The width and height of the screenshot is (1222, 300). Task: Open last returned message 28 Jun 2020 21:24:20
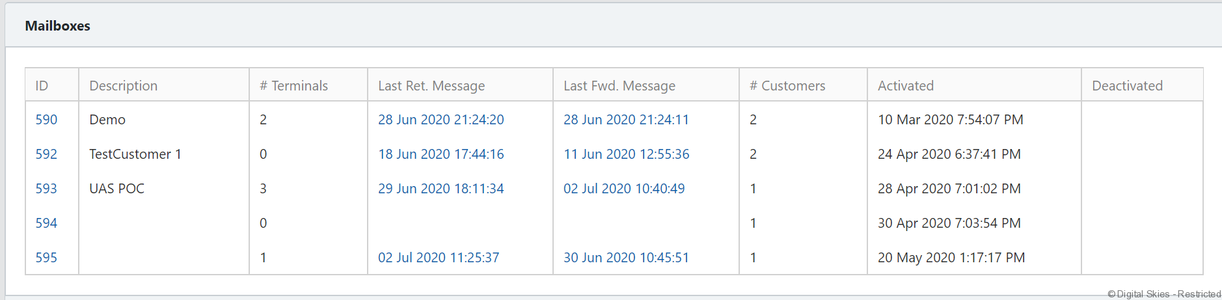tap(441, 120)
